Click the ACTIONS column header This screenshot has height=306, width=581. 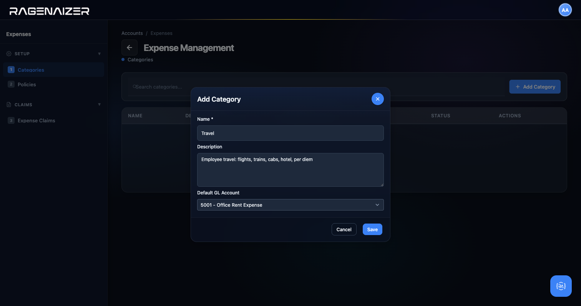click(x=510, y=115)
